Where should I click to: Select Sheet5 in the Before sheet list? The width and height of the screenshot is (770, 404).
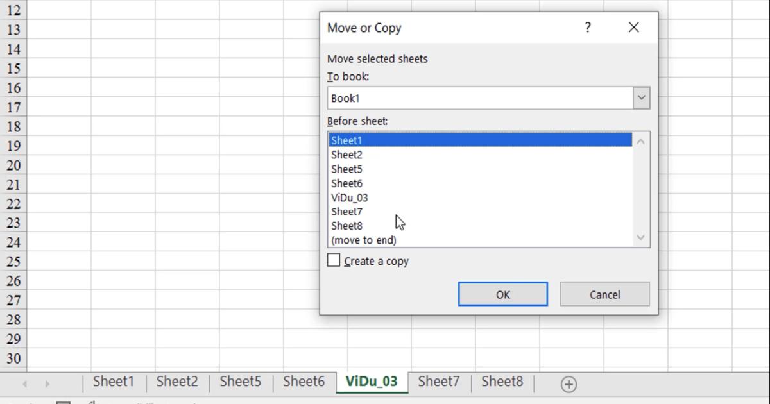pyautogui.click(x=385, y=169)
